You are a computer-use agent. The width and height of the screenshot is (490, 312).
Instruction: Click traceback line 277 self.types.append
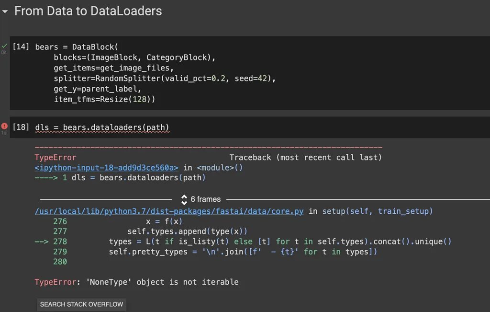[x=150, y=231]
